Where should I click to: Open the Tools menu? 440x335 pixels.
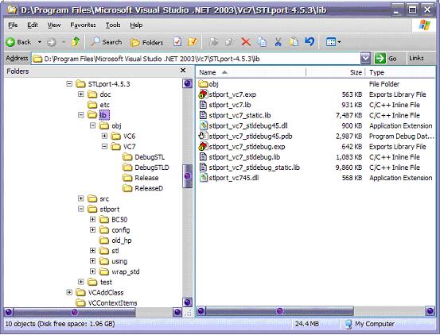(113, 25)
